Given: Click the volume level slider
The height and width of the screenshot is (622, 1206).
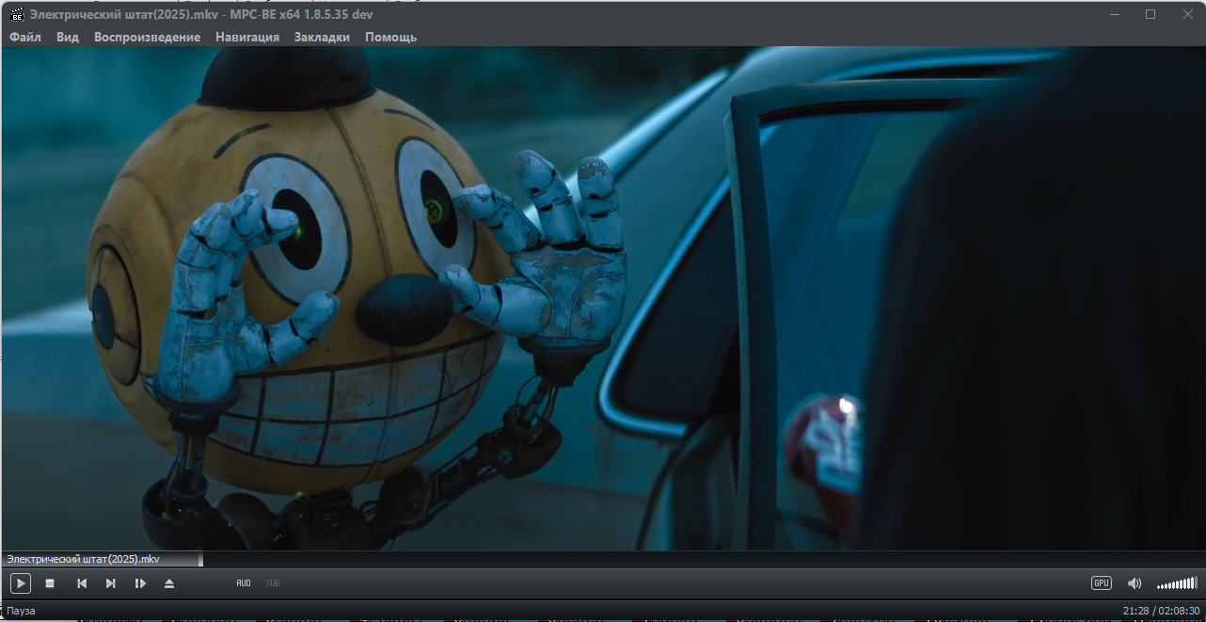Looking at the screenshot, I should point(1177,583).
